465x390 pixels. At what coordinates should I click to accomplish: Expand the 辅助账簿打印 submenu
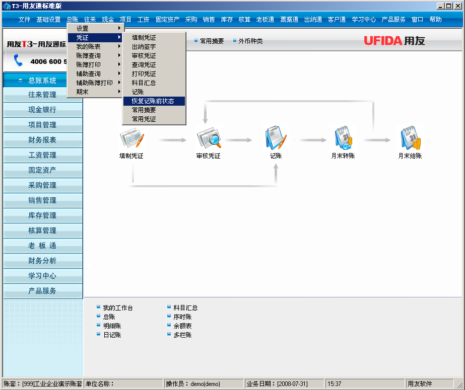[95, 83]
